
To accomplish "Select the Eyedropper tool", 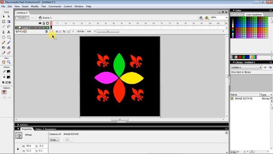I will click(x=3, y=53).
